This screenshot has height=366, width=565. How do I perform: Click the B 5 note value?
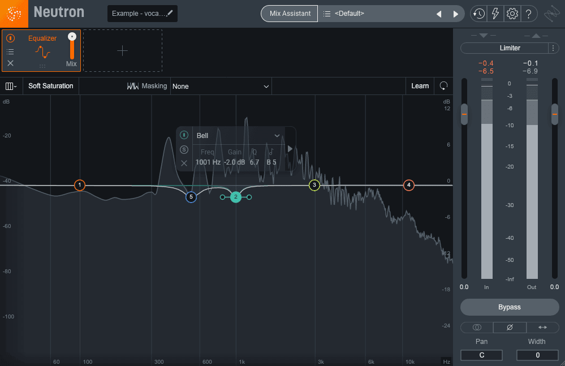coord(271,162)
